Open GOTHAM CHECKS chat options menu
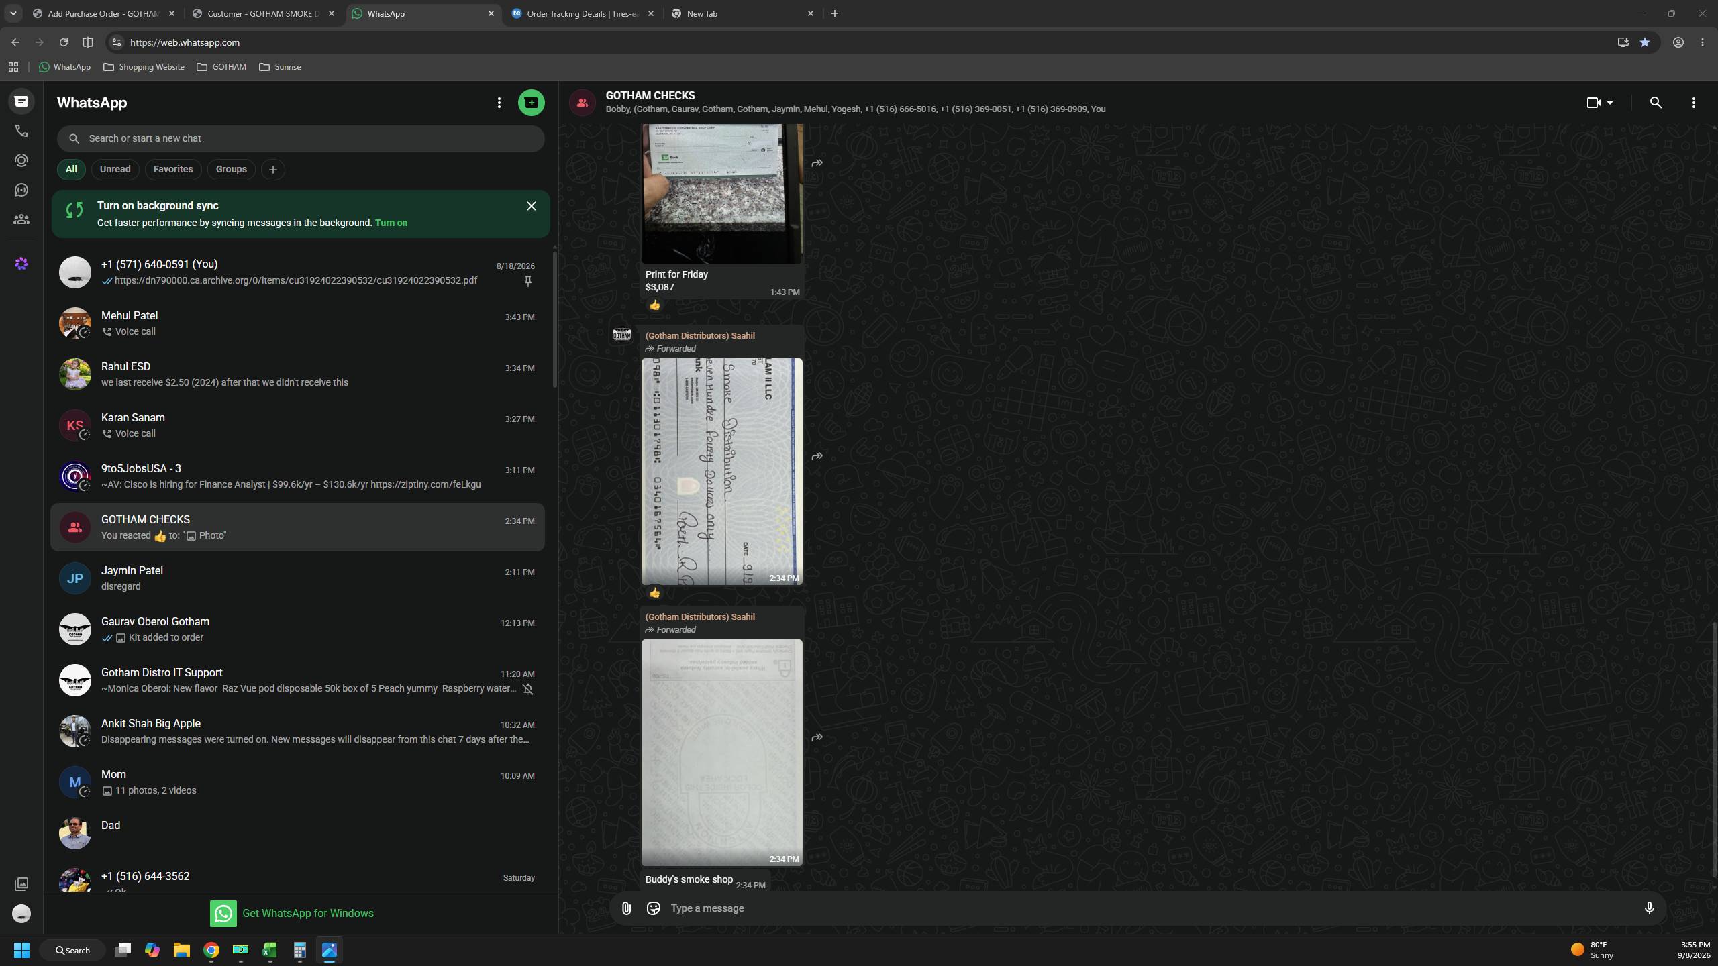 click(x=1693, y=103)
